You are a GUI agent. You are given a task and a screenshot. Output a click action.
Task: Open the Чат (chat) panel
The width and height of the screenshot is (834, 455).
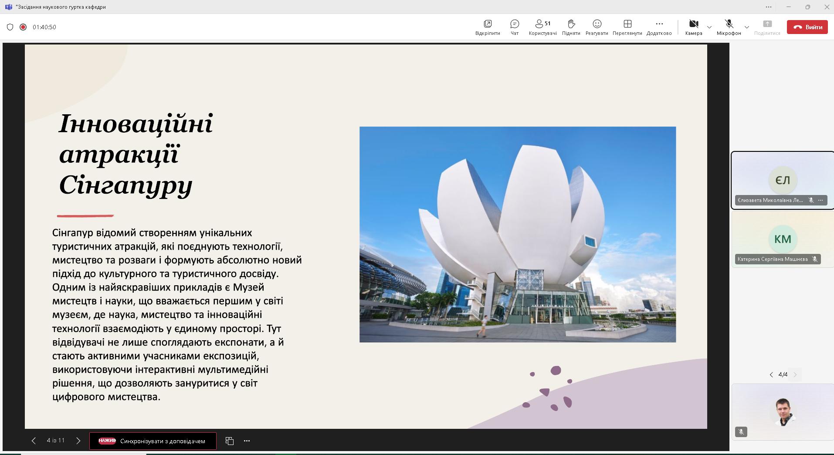coord(515,27)
